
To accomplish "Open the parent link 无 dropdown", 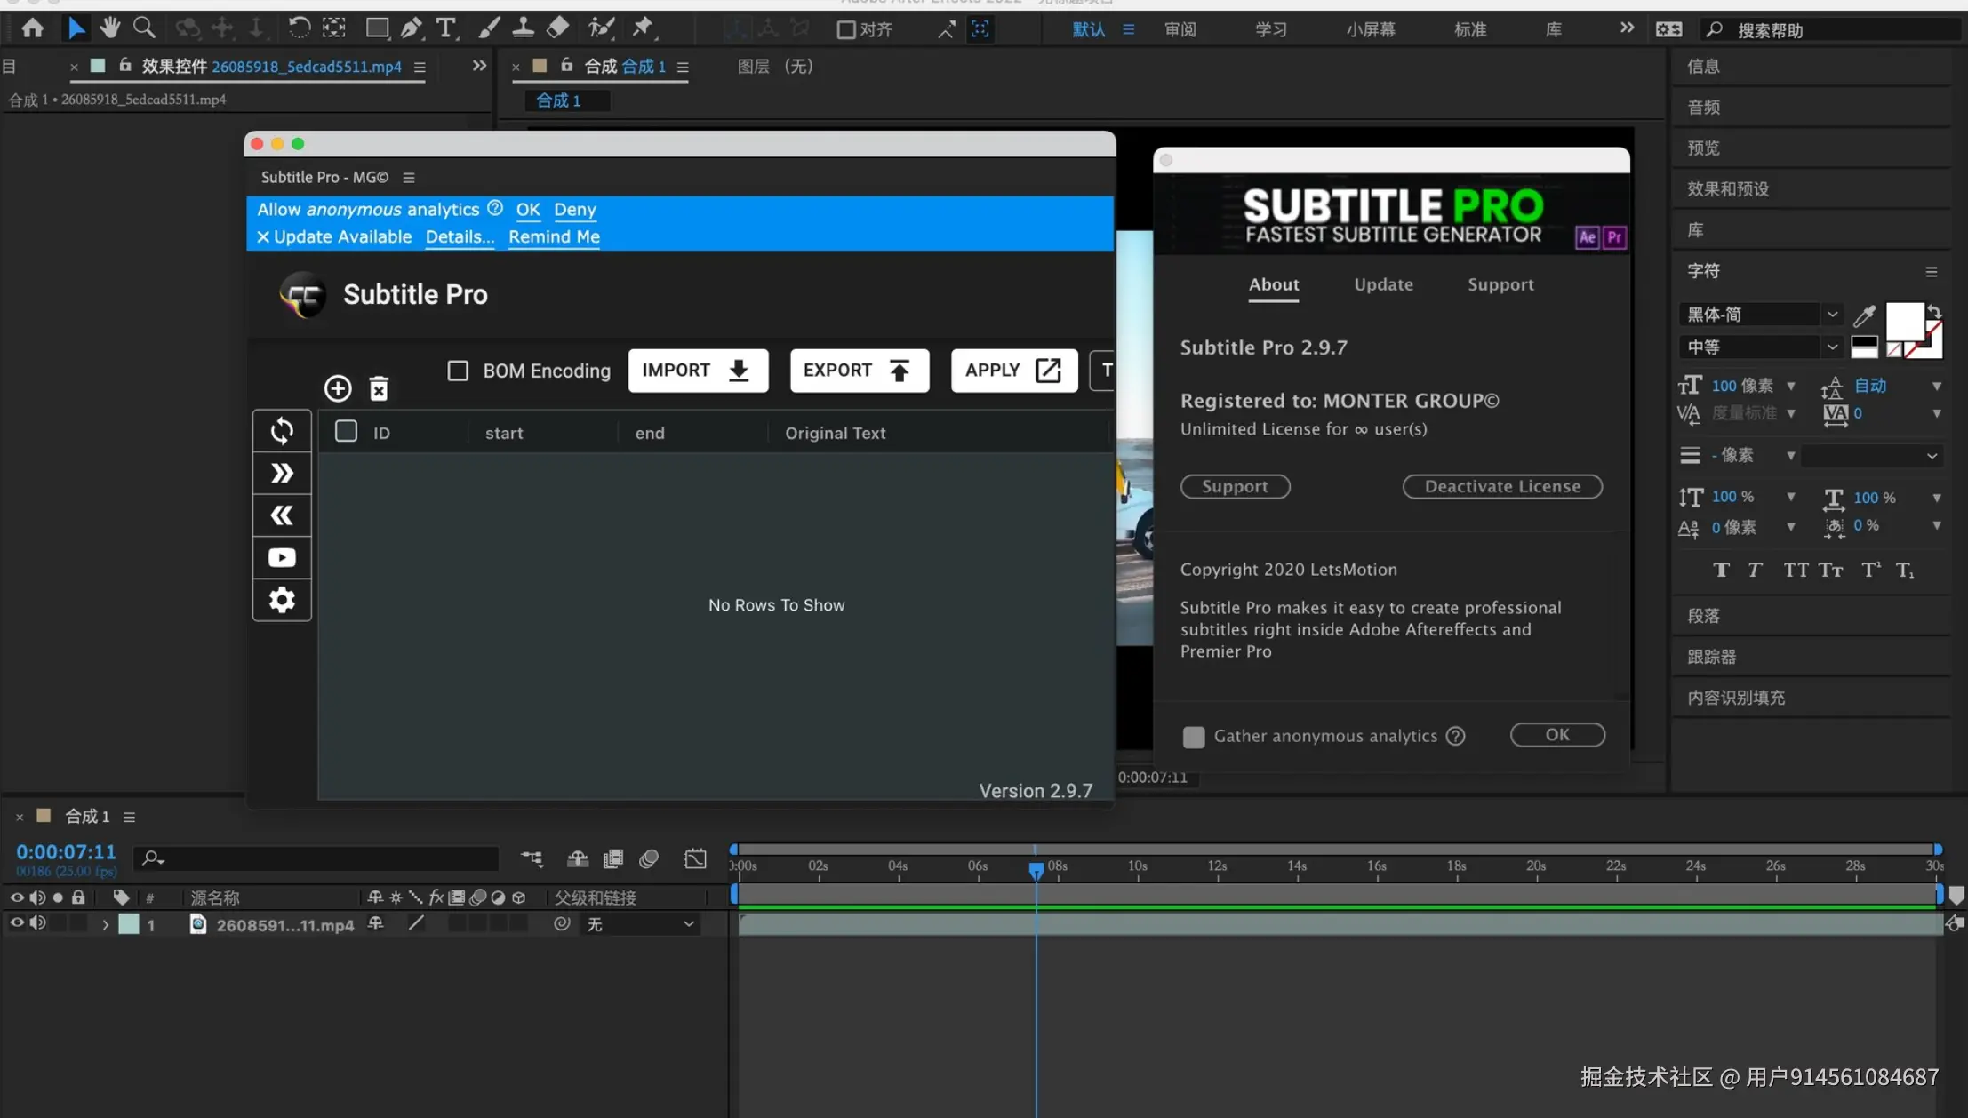I will click(x=640, y=924).
